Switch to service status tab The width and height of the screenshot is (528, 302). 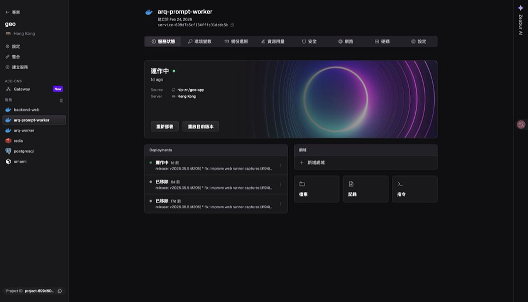coord(163,42)
